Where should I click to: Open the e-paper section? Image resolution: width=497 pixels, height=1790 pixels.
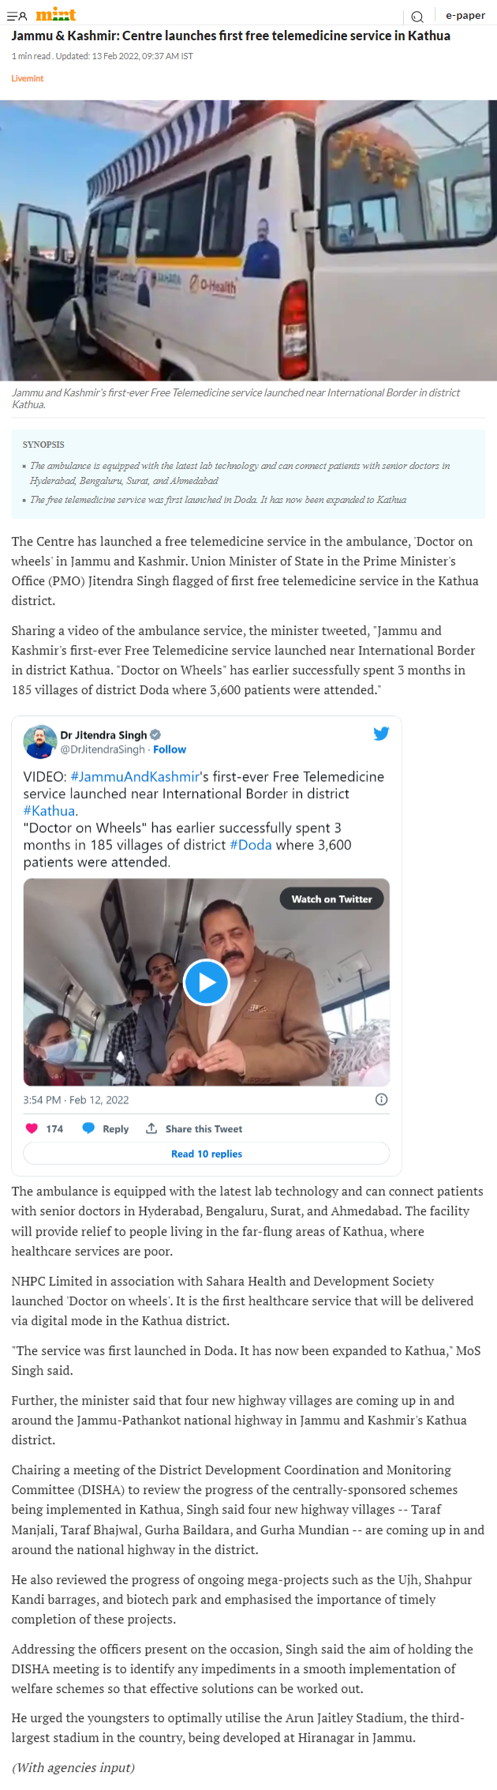click(465, 15)
